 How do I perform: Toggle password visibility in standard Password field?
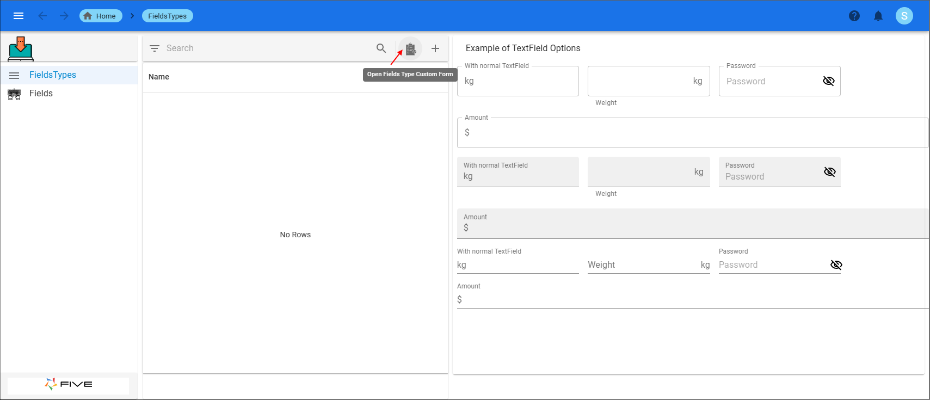tap(836, 265)
